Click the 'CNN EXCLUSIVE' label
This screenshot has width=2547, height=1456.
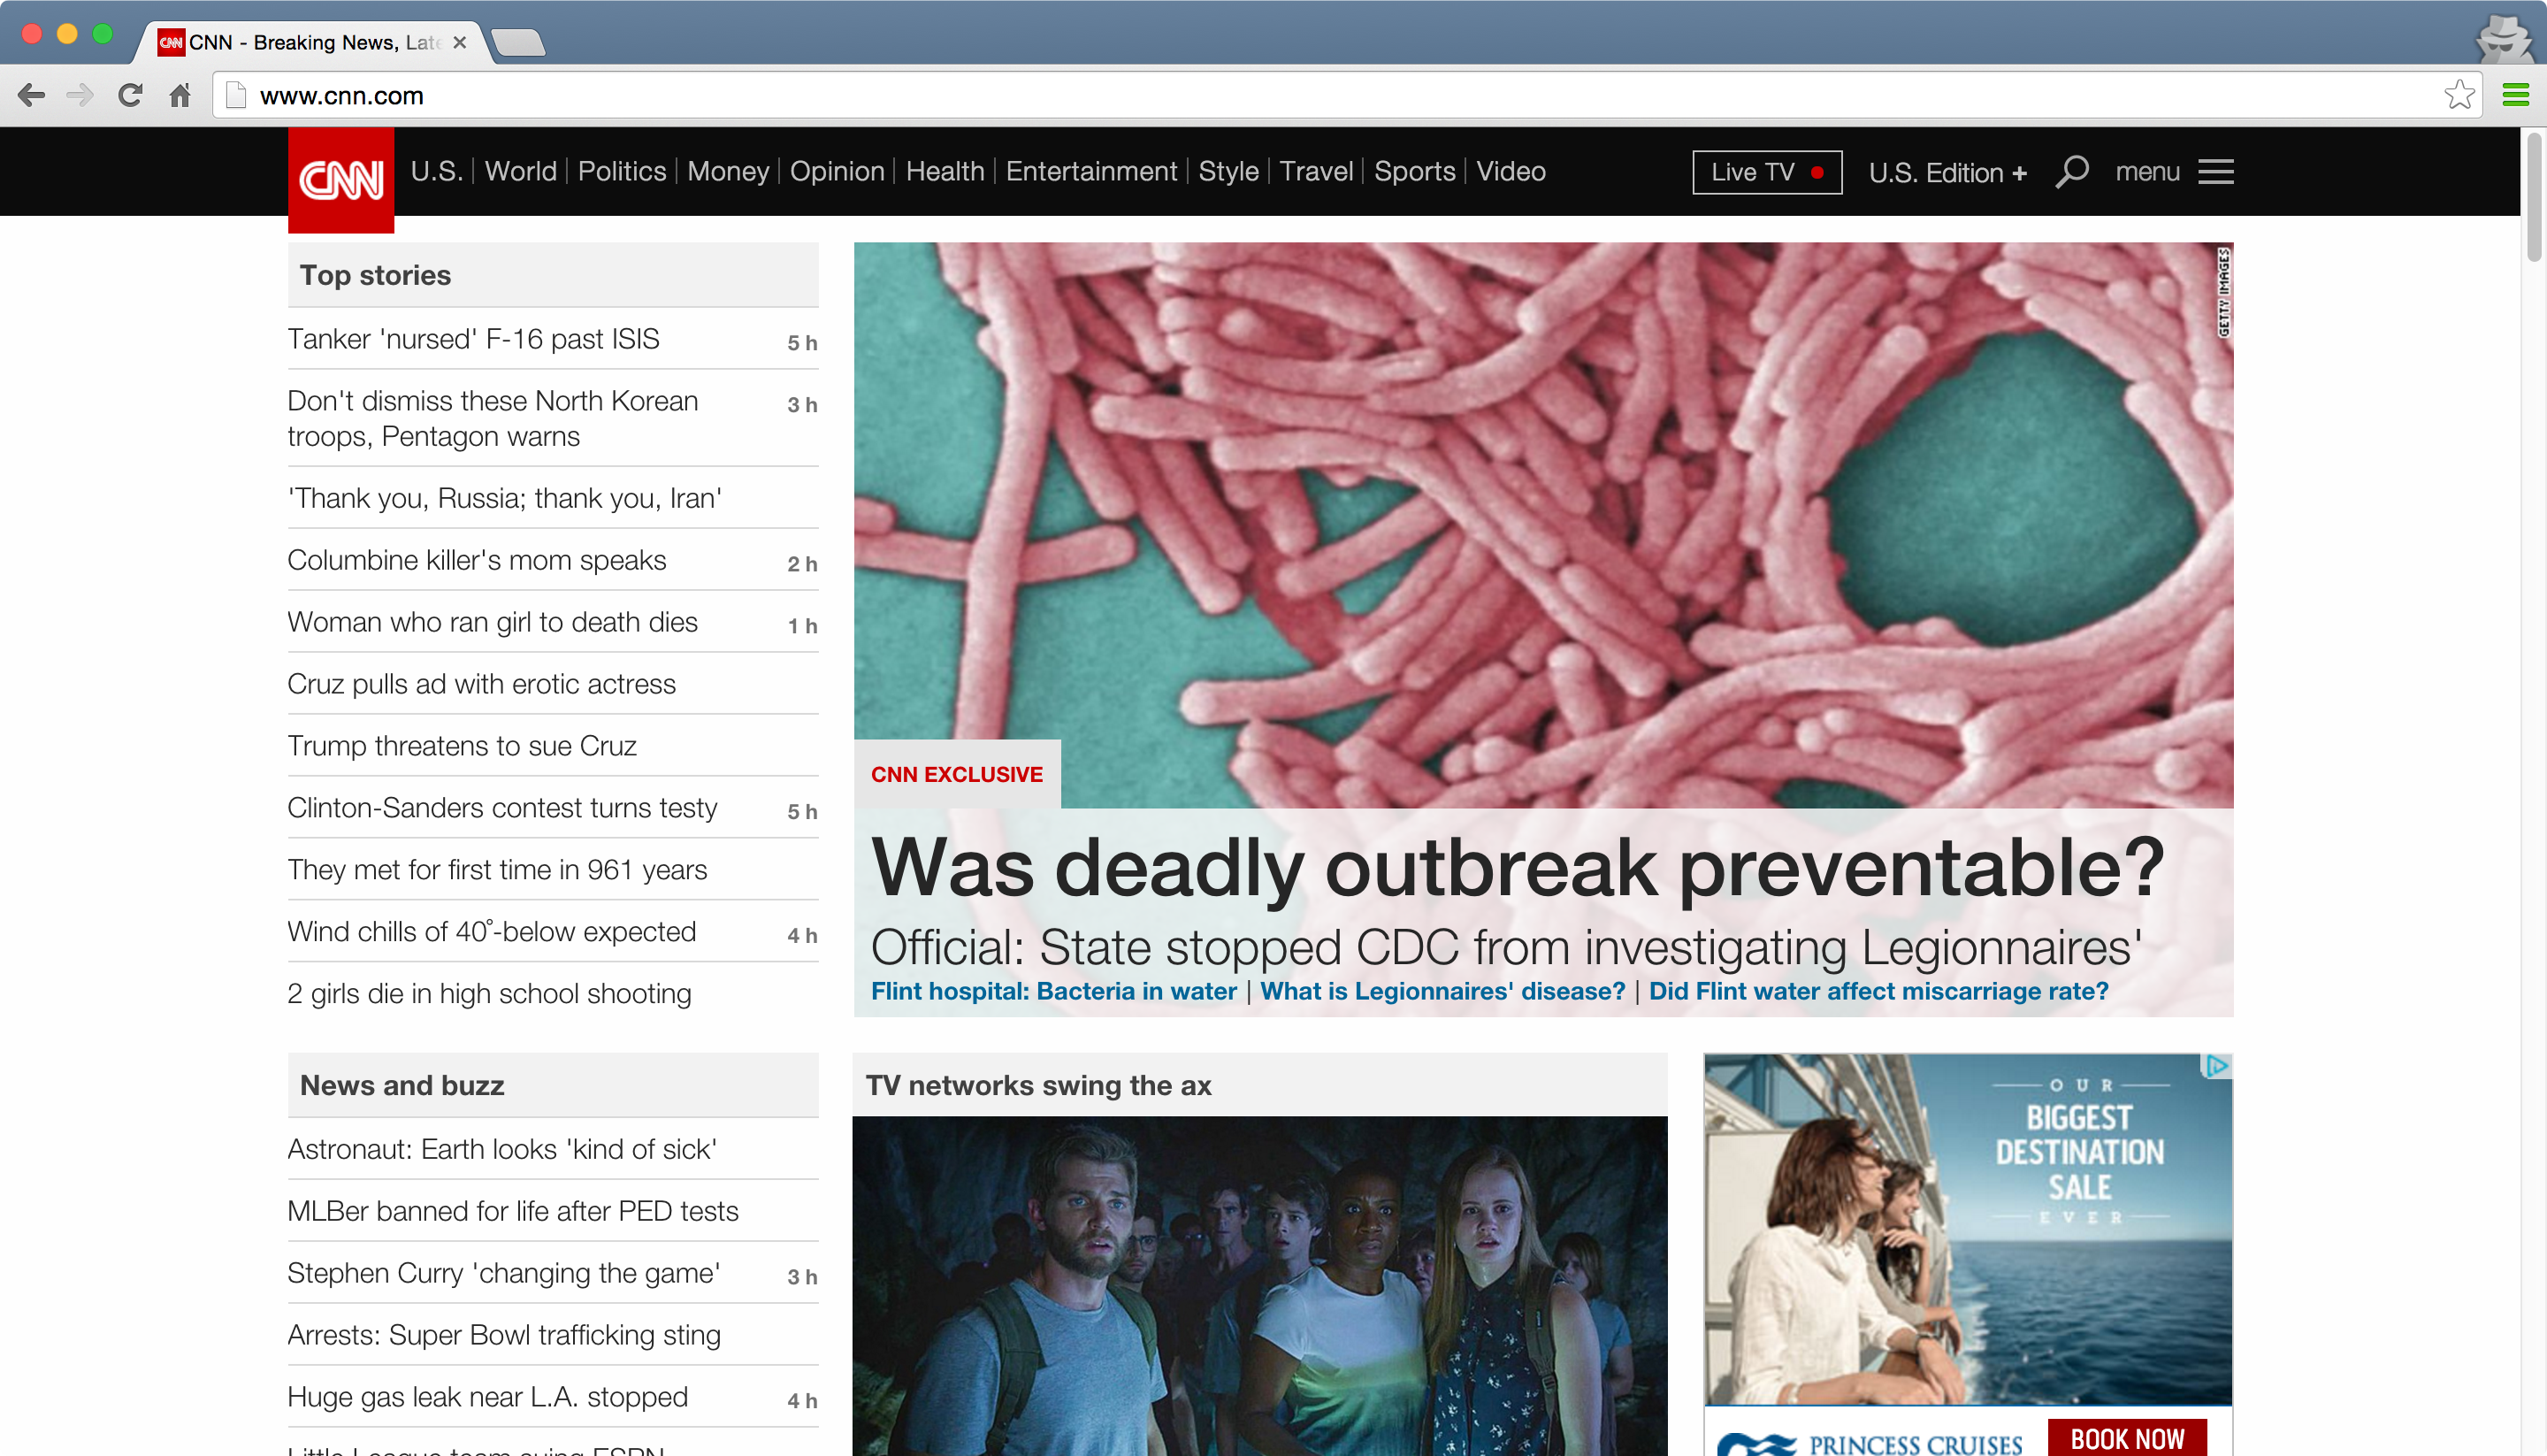pos(957,774)
